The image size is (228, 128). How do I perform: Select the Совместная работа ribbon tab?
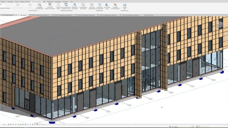point(36,2)
